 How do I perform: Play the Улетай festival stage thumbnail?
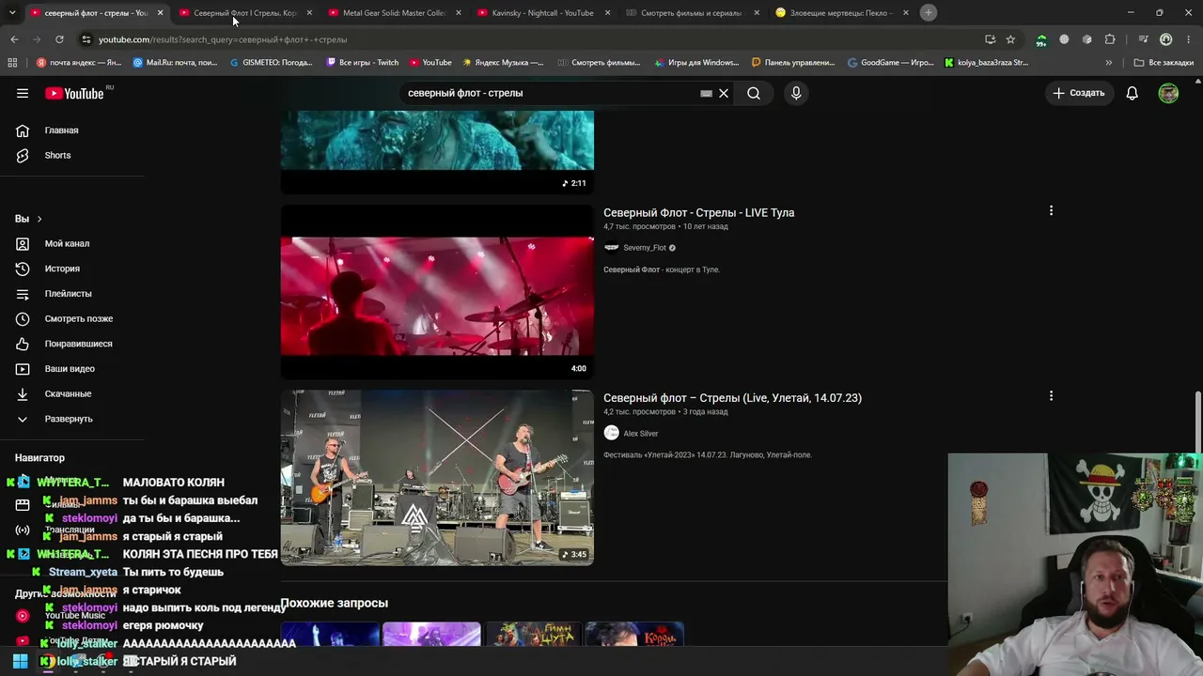(x=437, y=478)
